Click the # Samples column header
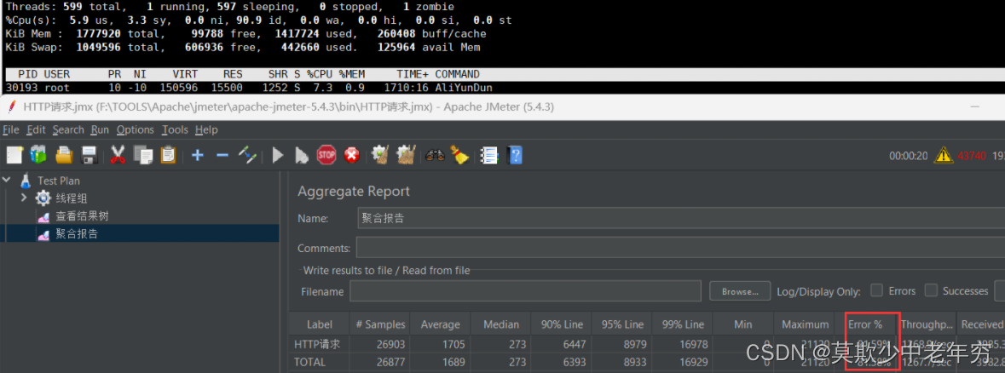The image size is (1005, 373). 380,324
